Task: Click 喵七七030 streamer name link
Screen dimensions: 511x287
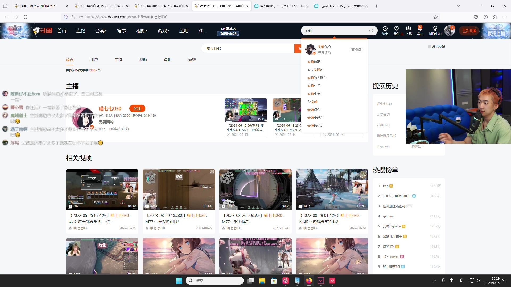Action: (110, 108)
